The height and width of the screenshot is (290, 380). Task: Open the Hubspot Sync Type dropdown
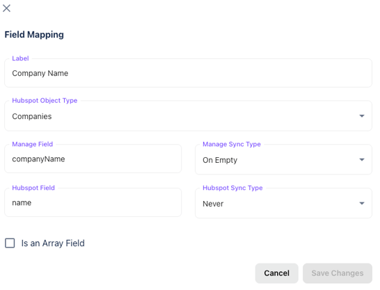point(283,203)
